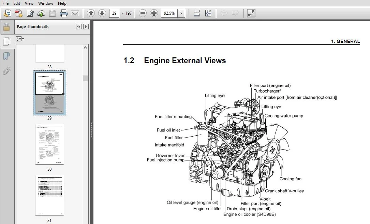The image size is (370, 224).
Task: Zoom in with the plus button
Action: [x=154, y=13]
